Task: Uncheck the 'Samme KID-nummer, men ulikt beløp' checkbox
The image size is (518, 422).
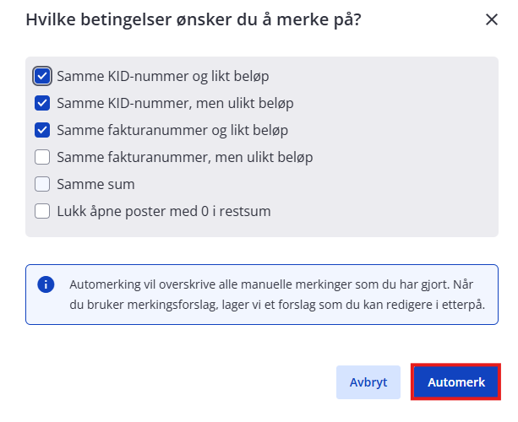Action: pos(42,103)
